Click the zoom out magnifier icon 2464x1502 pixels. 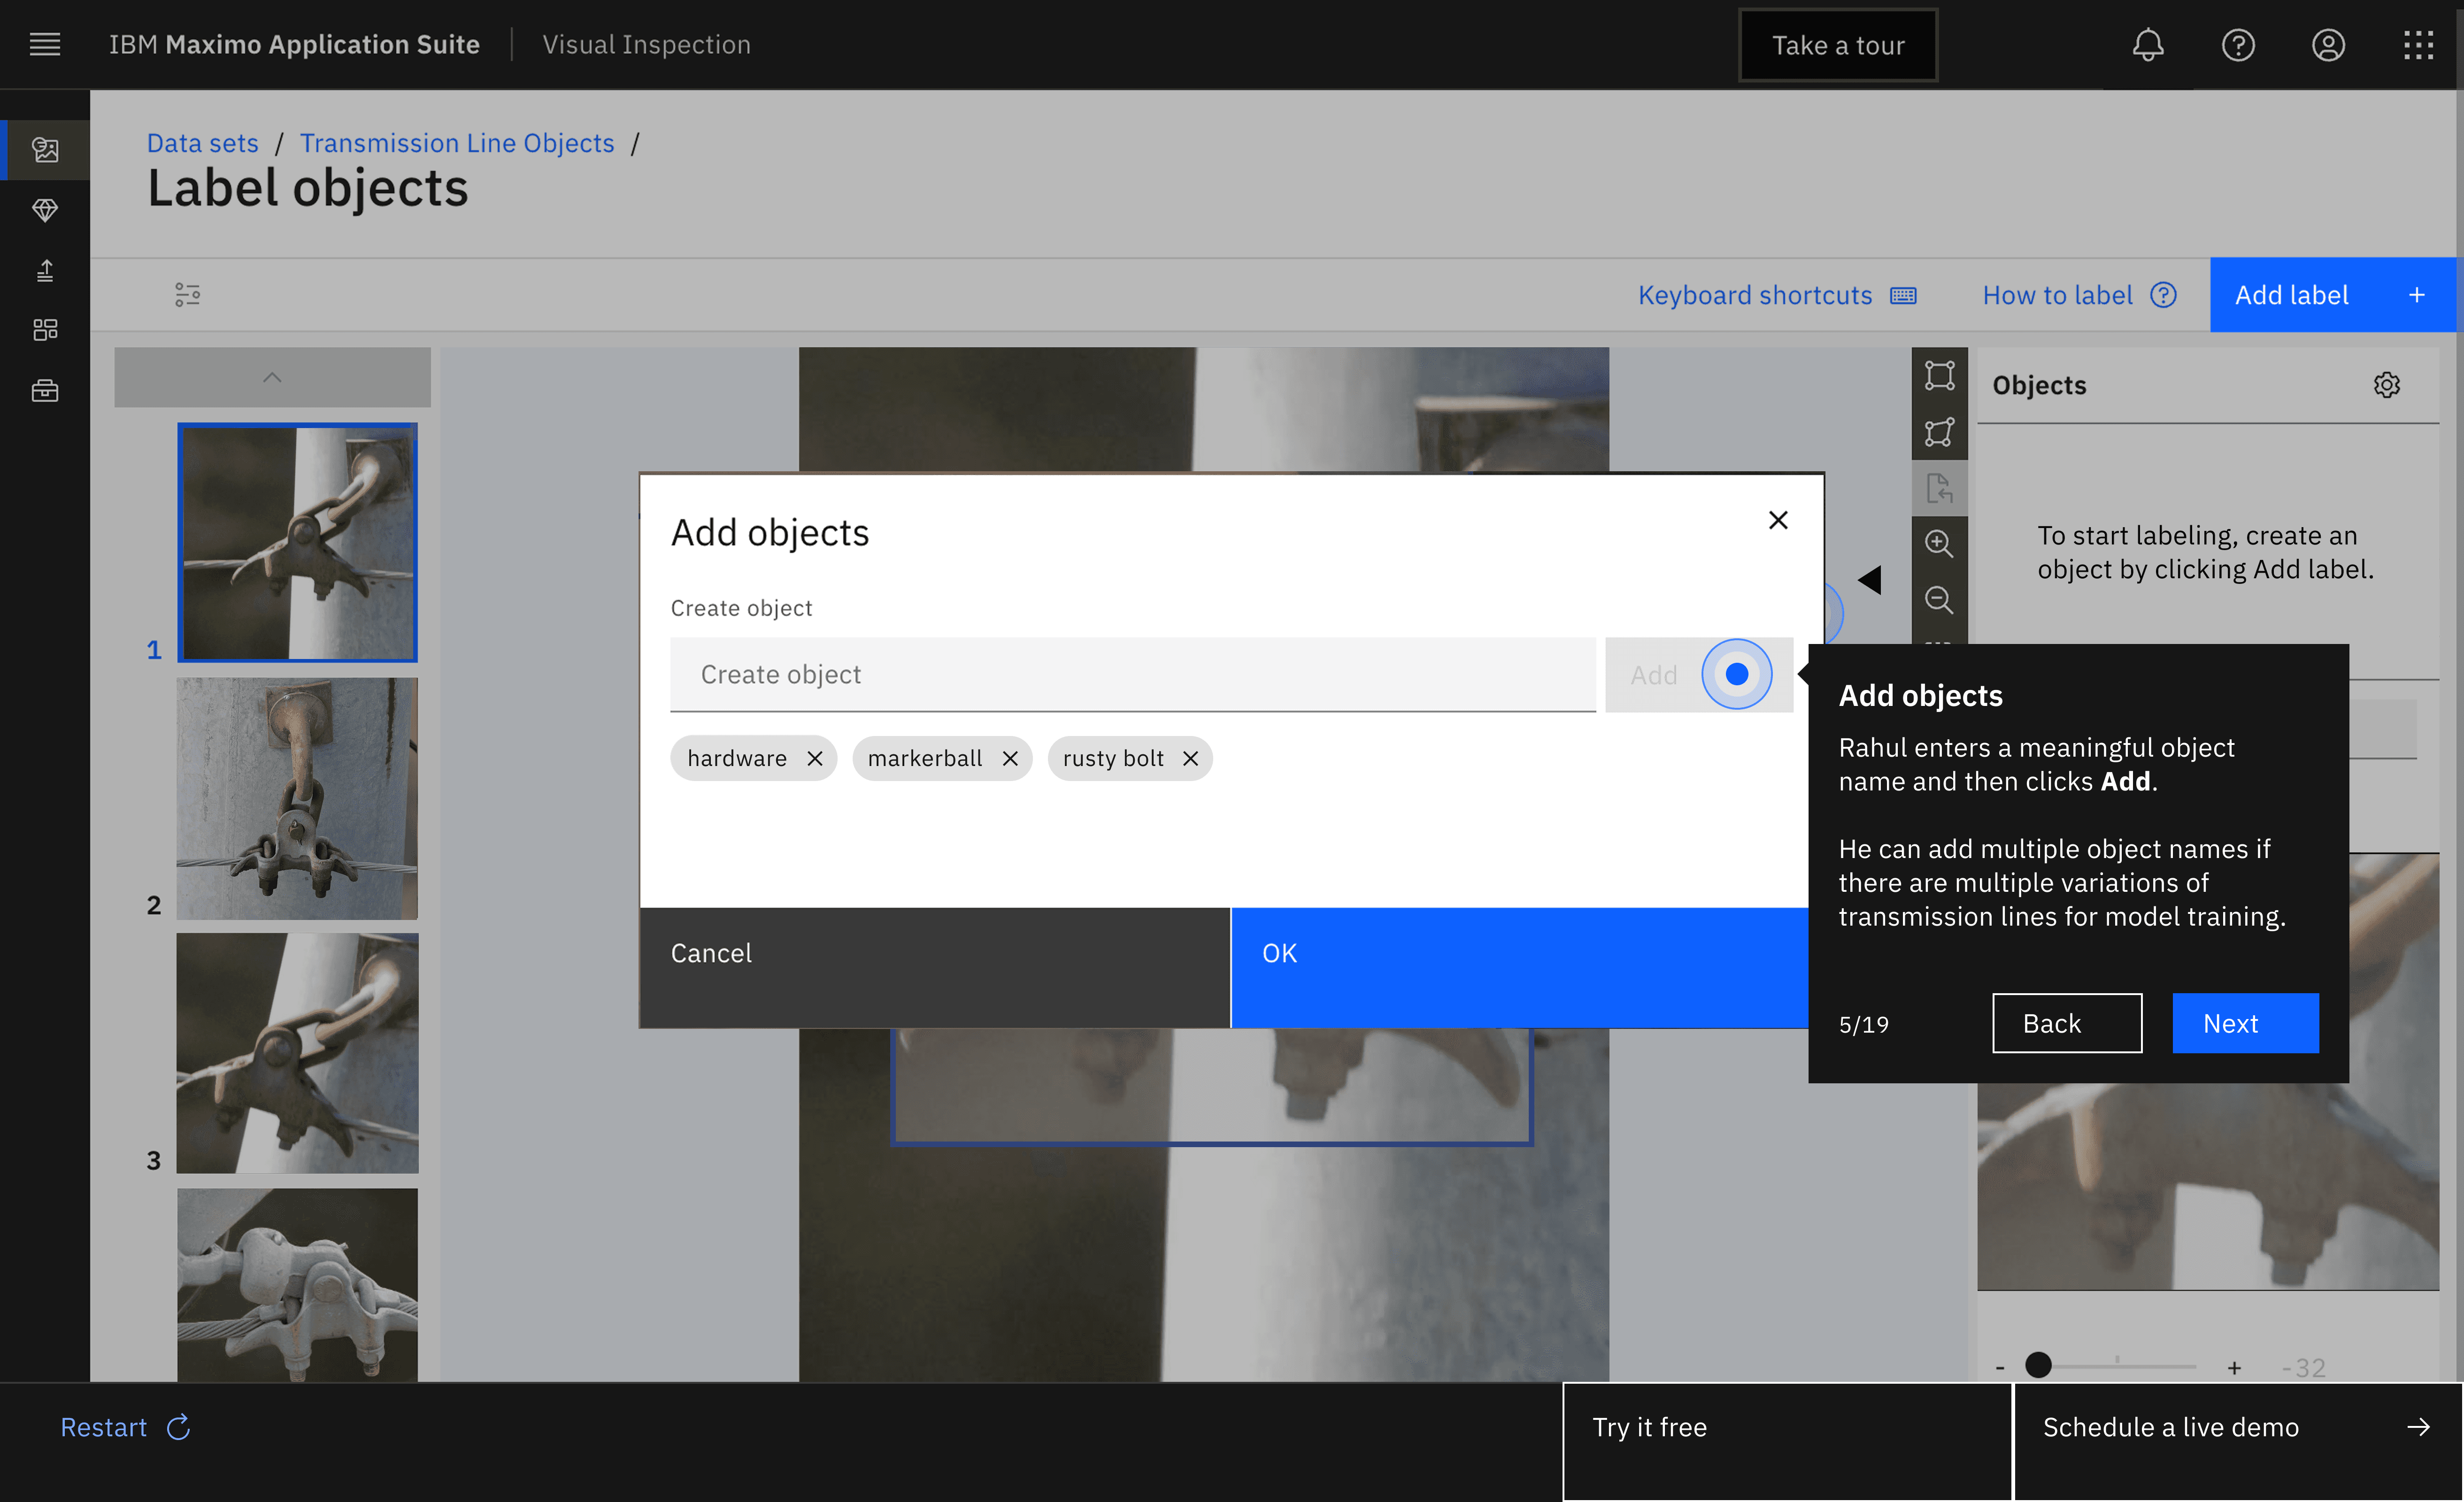1938,599
